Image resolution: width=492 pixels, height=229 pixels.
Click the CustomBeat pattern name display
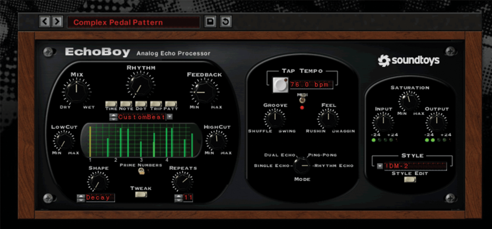coord(141,117)
